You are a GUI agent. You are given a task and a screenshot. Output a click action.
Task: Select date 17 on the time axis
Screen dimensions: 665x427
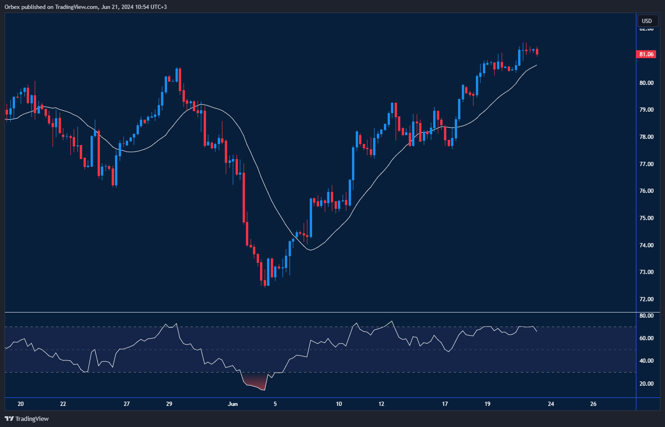pyautogui.click(x=445, y=404)
